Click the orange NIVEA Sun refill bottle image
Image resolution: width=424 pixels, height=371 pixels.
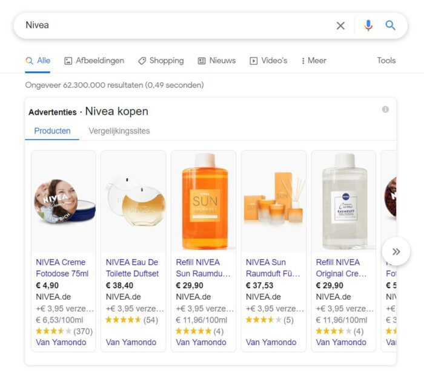click(x=204, y=201)
